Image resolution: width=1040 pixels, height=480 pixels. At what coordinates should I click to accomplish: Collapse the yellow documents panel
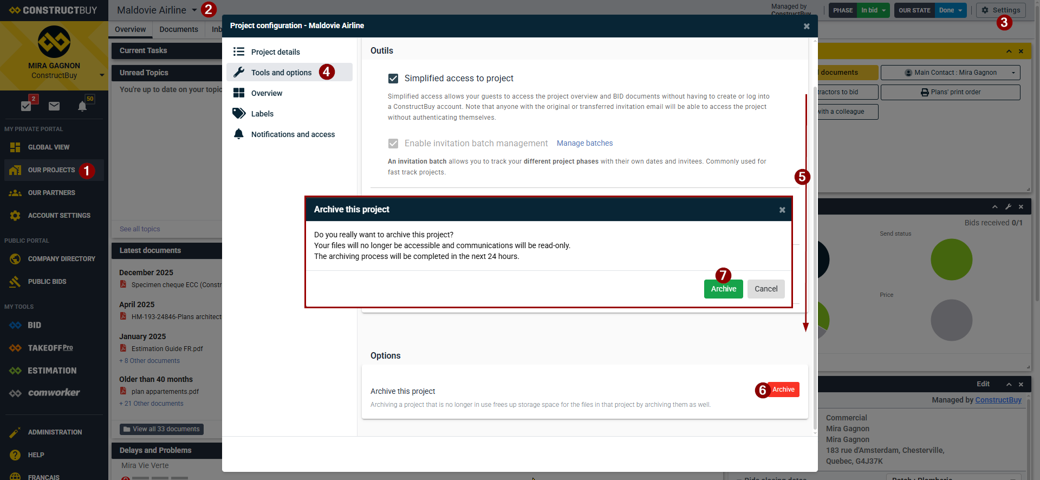pos(1009,51)
